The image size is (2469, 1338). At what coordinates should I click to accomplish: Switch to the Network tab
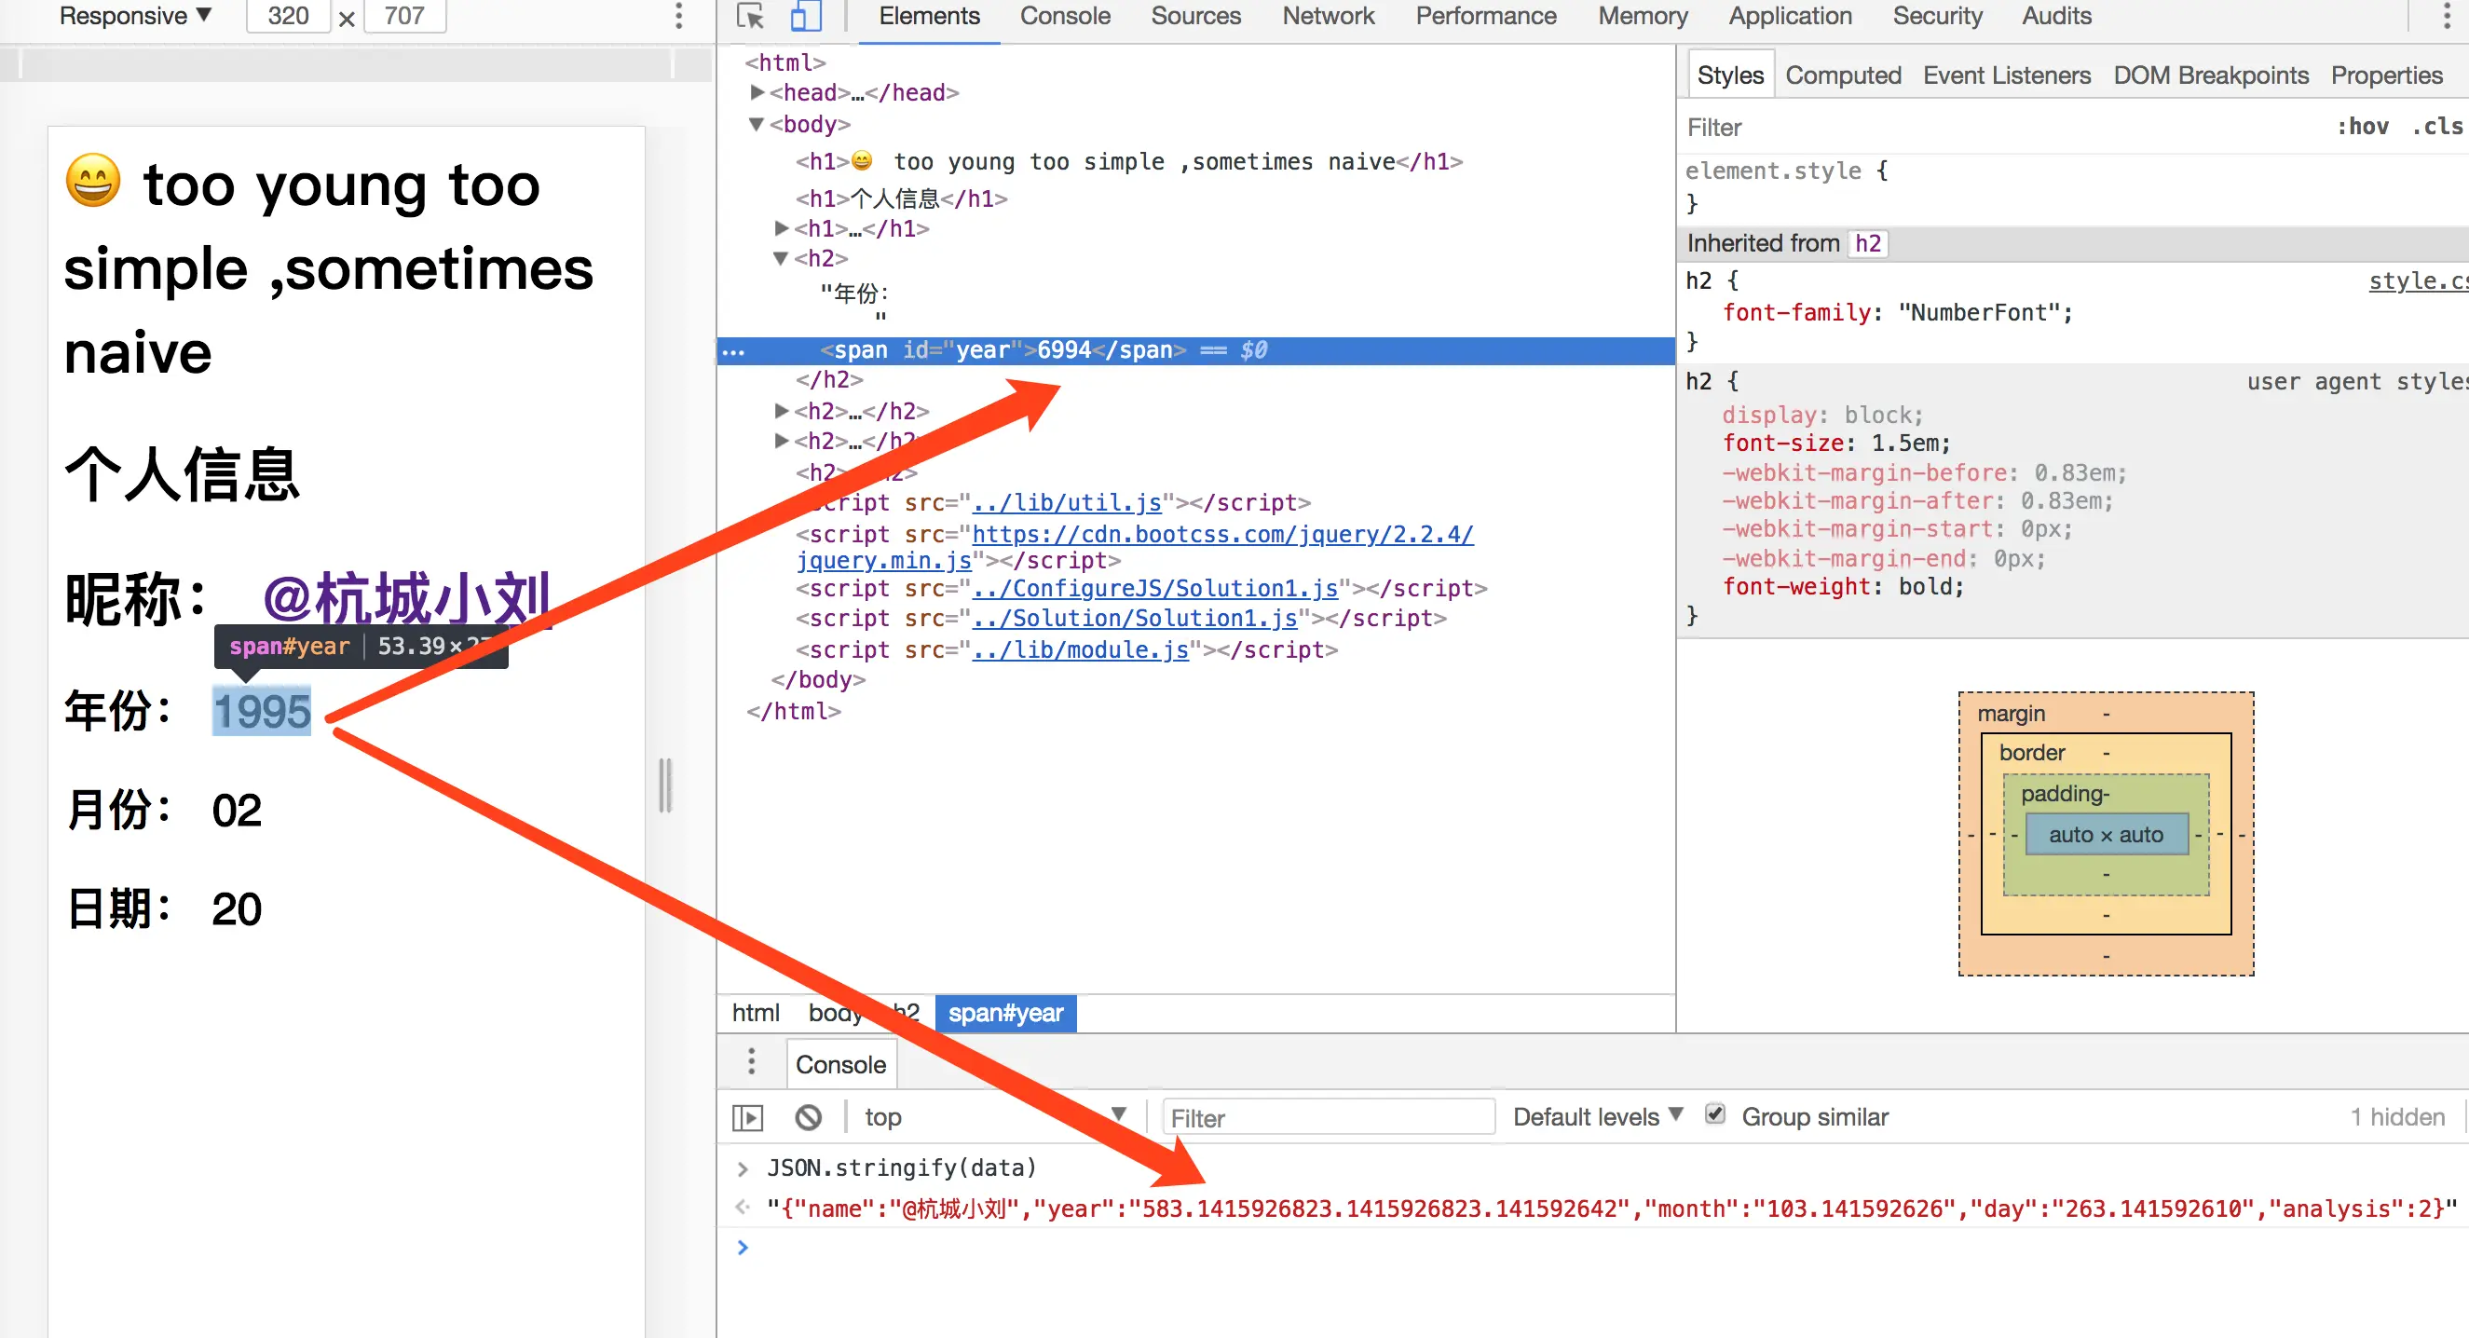(x=1328, y=16)
